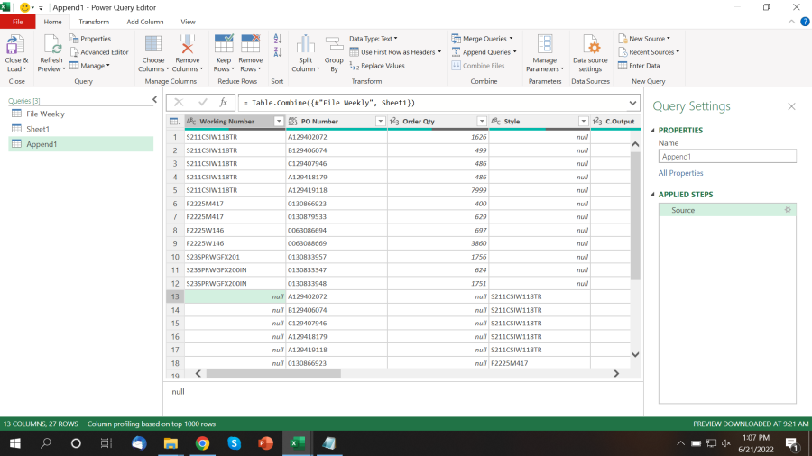Click the Close & Load icon

[x=15, y=45]
